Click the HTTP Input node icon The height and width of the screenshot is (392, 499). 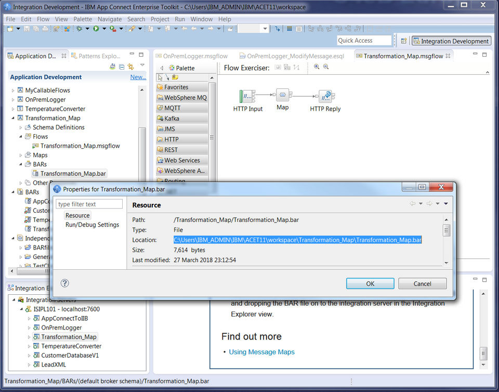(x=247, y=96)
